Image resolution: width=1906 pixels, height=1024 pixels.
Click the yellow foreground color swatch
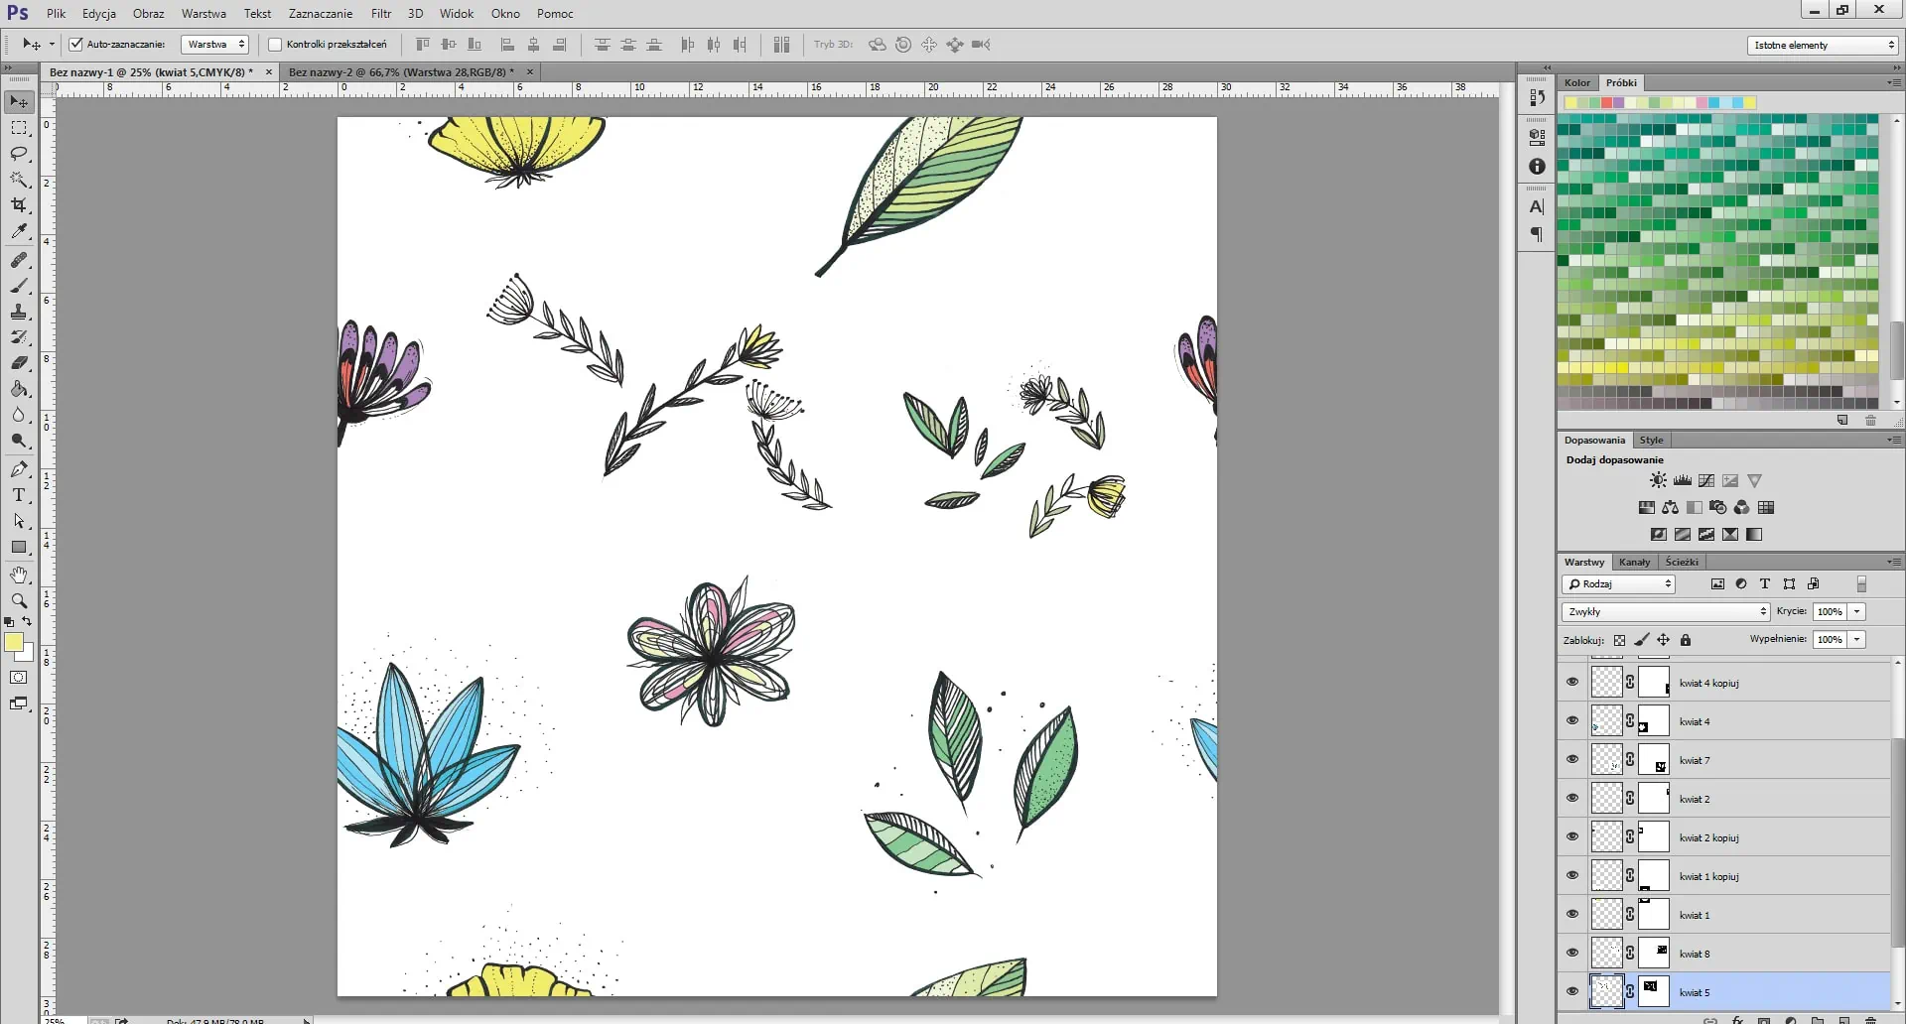(x=14, y=643)
